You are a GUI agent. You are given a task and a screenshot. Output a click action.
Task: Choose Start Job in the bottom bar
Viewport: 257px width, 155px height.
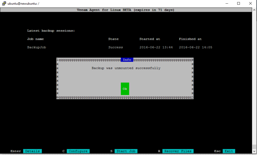(x=126, y=151)
